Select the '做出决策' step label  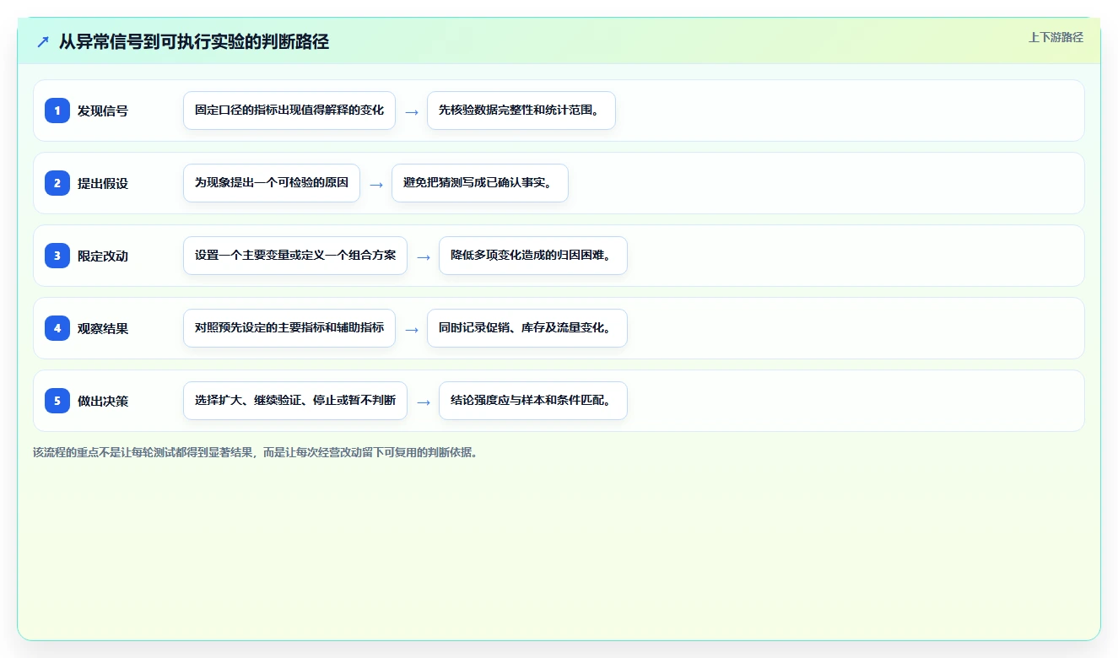click(103, 401)
